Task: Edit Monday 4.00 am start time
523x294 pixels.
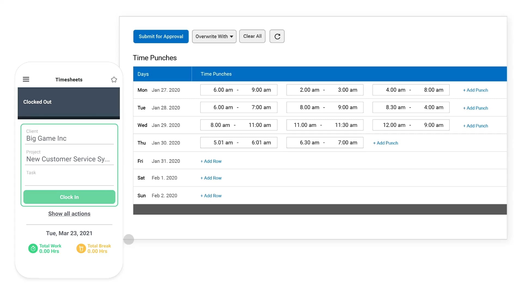Action: coord(396,90)
